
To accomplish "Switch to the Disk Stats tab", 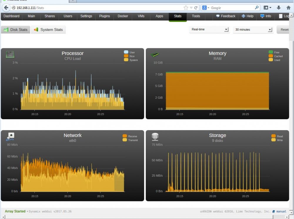I will (16, 30).
